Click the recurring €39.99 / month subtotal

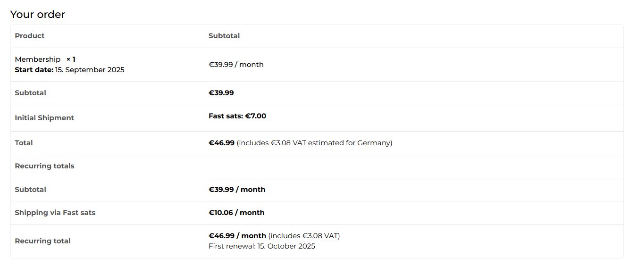coord(237,190)
